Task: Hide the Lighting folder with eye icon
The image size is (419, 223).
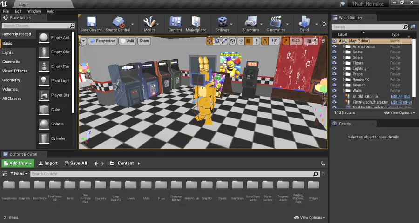Action: pos(334,69)
